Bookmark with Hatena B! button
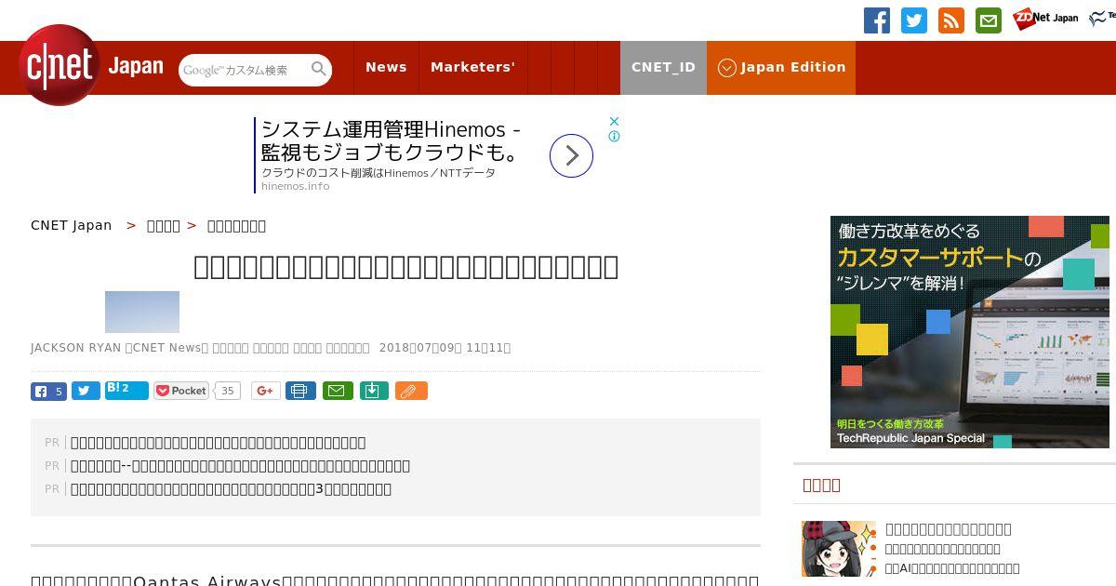This screenshot has height=586, width=1116. [x=126, y=390]
